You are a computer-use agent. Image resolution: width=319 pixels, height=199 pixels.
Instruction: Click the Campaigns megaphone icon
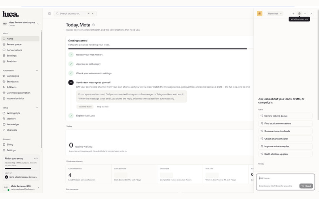[4, 76]
